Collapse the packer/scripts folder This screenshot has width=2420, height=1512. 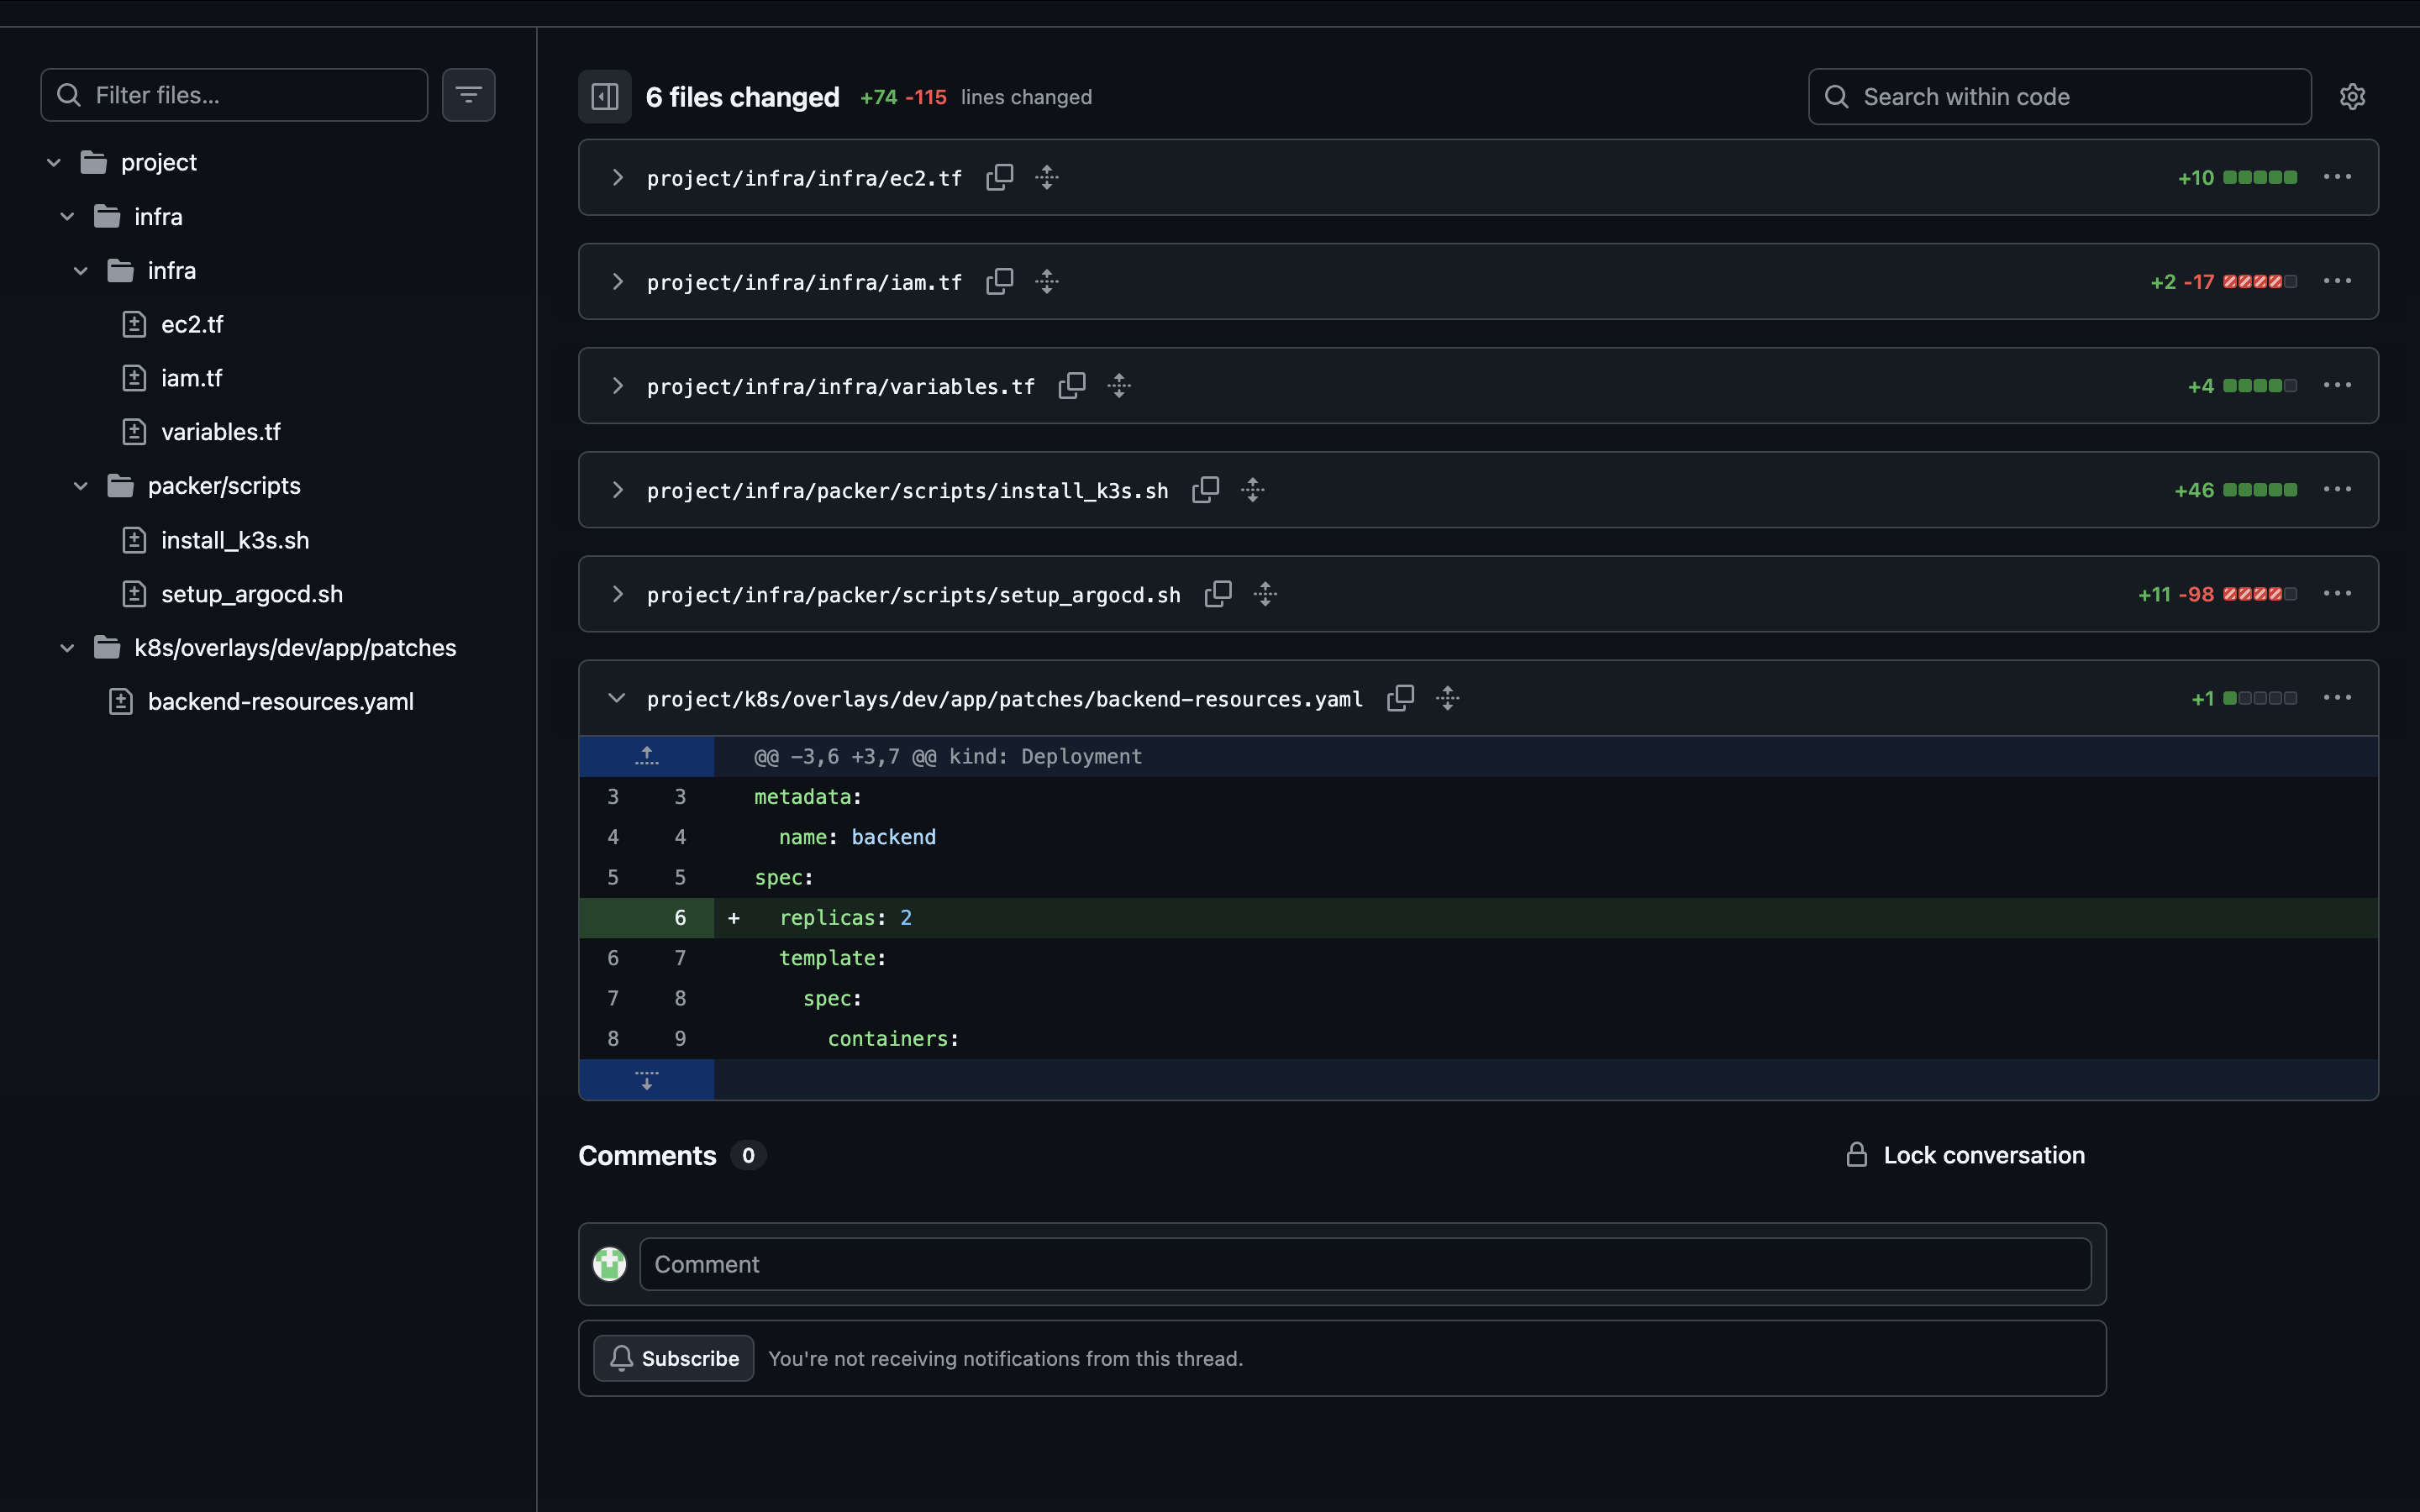coord(81,486)
